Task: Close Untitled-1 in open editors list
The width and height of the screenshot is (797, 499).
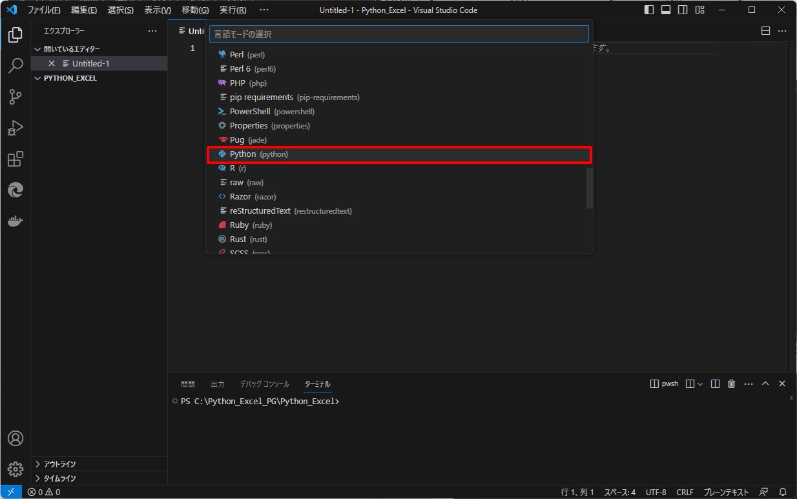Action: (52, 63)
